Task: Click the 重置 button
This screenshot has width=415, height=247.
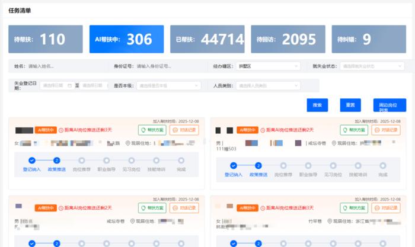Action: [350, 105]
